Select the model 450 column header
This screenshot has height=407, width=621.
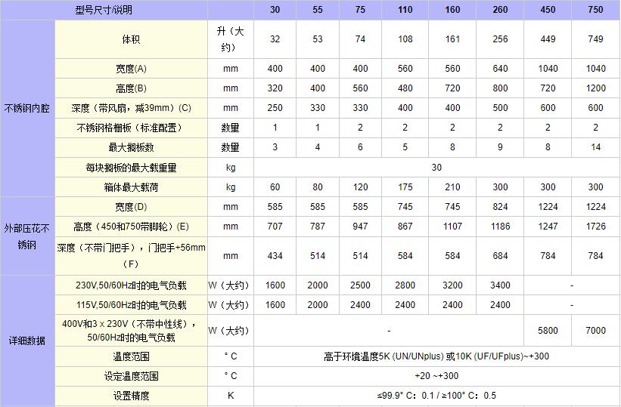(548, 10)
